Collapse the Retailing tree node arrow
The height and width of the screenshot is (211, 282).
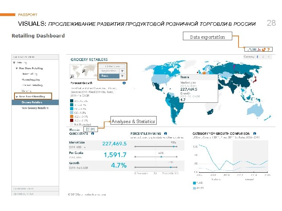tap(14, 63)
